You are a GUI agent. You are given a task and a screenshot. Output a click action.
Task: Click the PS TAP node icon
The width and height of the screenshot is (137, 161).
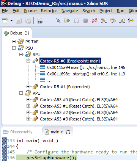point(21,41)
